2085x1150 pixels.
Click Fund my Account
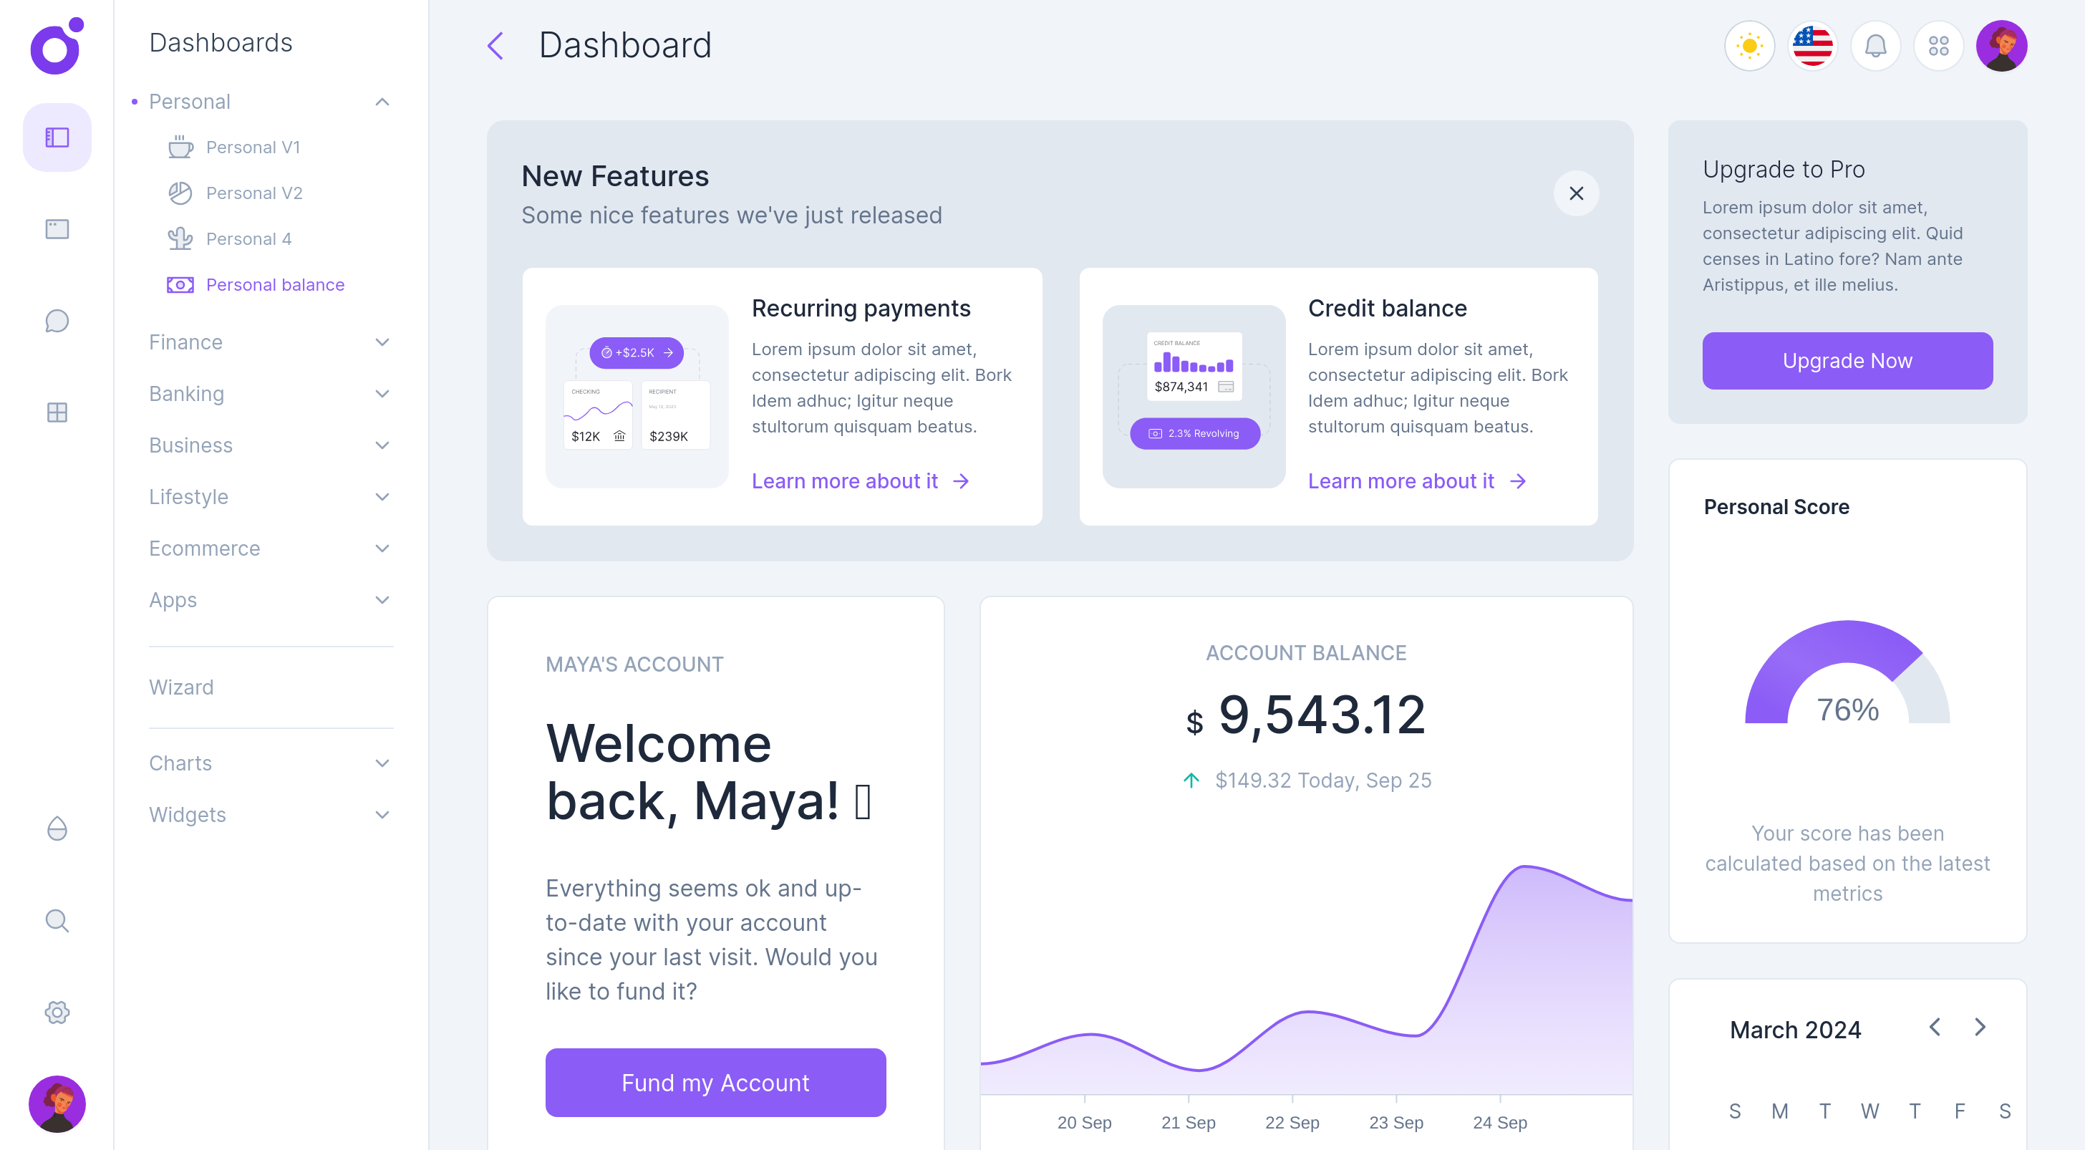715,1082
